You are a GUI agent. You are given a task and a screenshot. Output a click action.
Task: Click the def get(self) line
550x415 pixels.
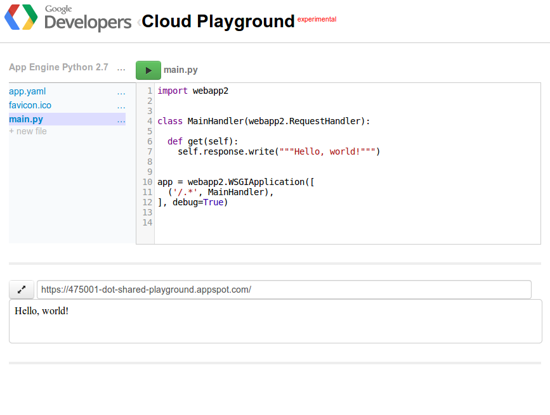203,142
